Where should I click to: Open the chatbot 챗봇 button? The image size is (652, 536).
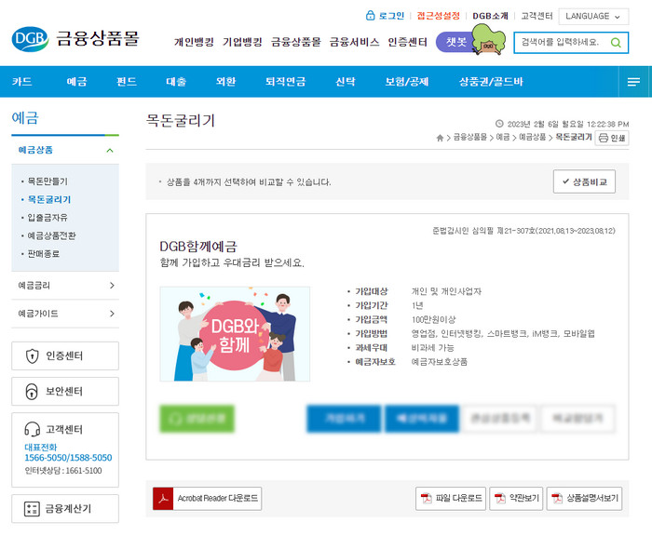[x=455, y=42]
